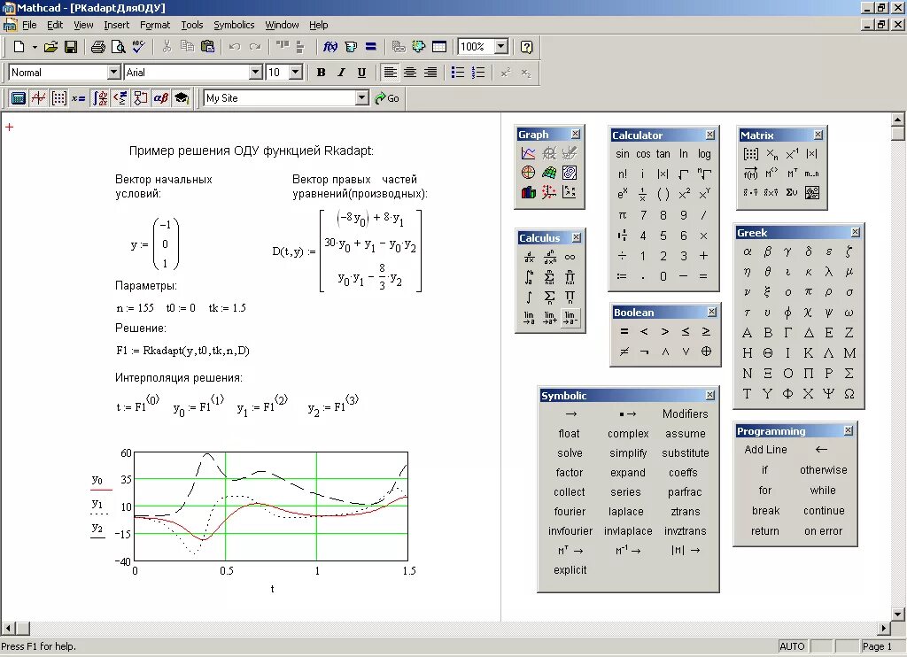
Task: Open the Insert menu
Action: (116, 25)
